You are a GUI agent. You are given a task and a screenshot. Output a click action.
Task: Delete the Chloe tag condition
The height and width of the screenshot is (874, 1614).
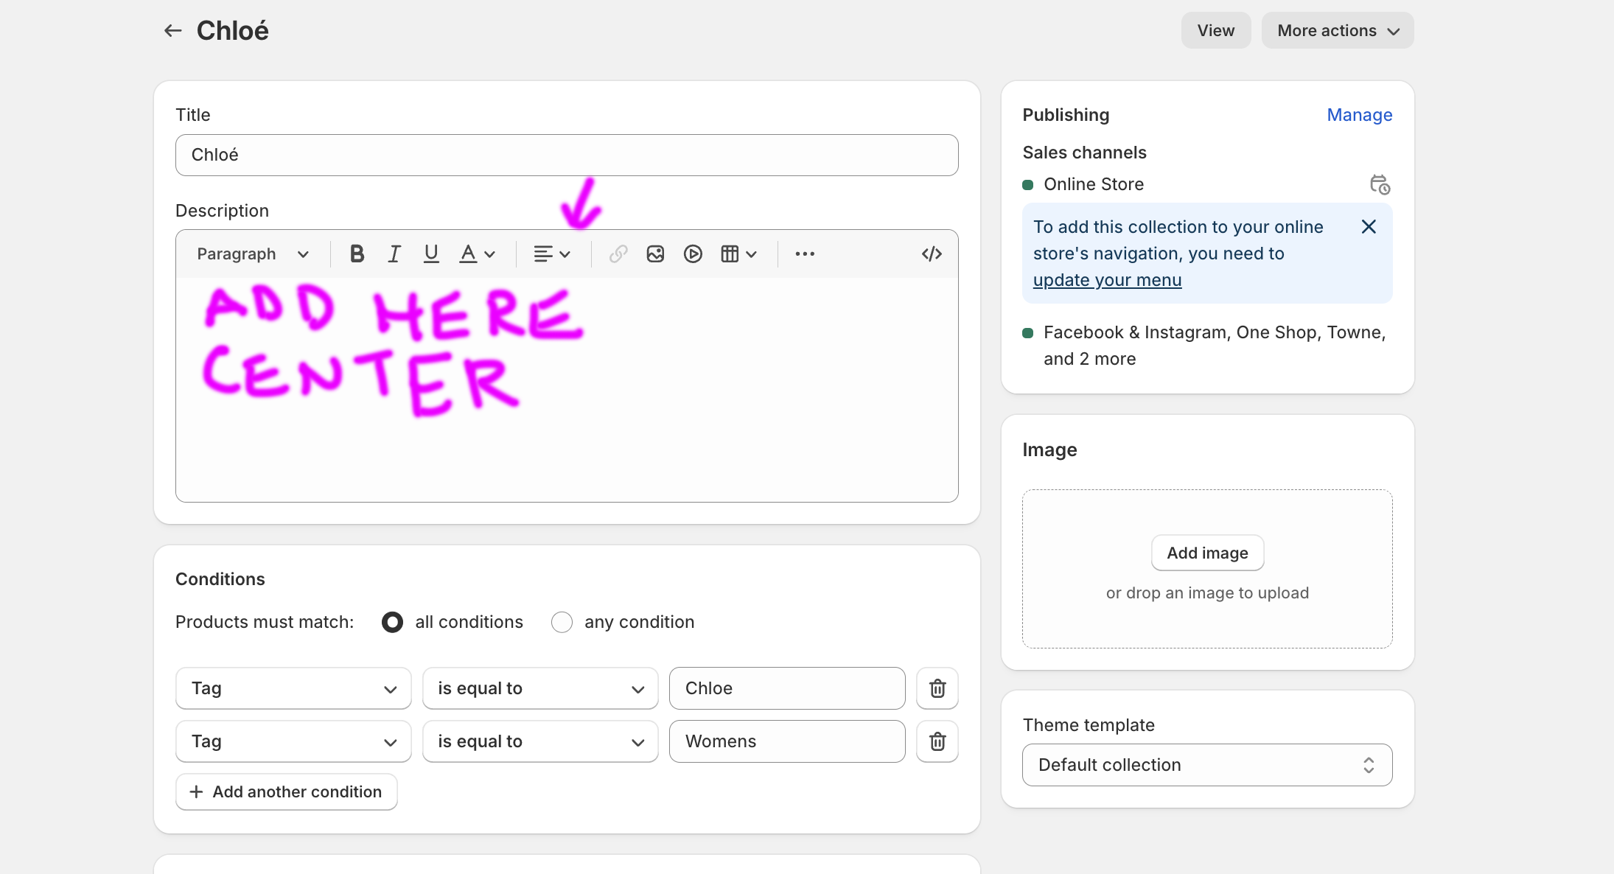point(937,688)
